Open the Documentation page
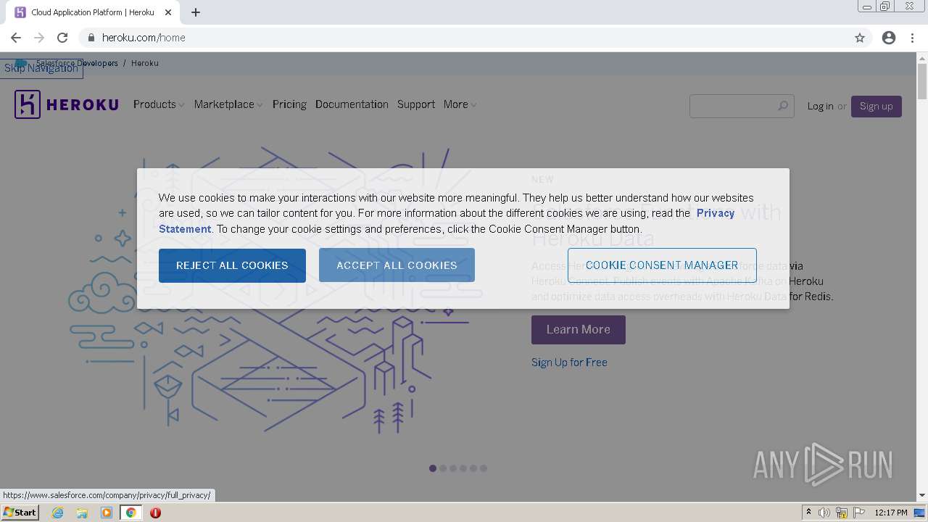 tap(352, 104)
